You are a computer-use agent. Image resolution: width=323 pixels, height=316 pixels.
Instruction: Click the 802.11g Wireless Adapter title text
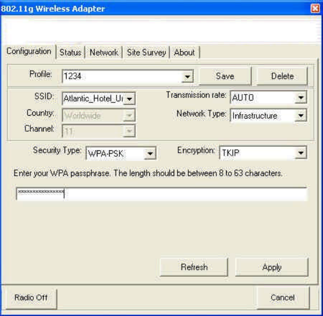click(x=53, y=9)
